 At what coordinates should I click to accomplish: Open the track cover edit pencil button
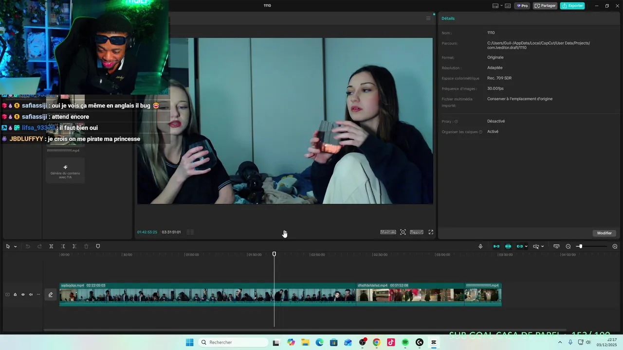(x=50, y=295)
